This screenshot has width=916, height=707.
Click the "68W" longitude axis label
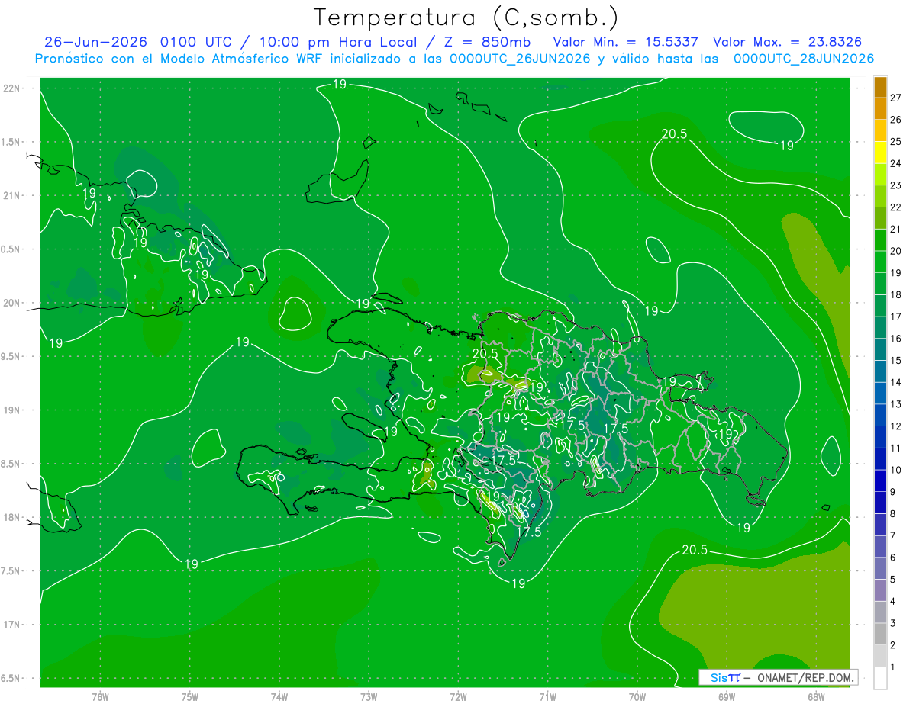(x=816, y=697)
